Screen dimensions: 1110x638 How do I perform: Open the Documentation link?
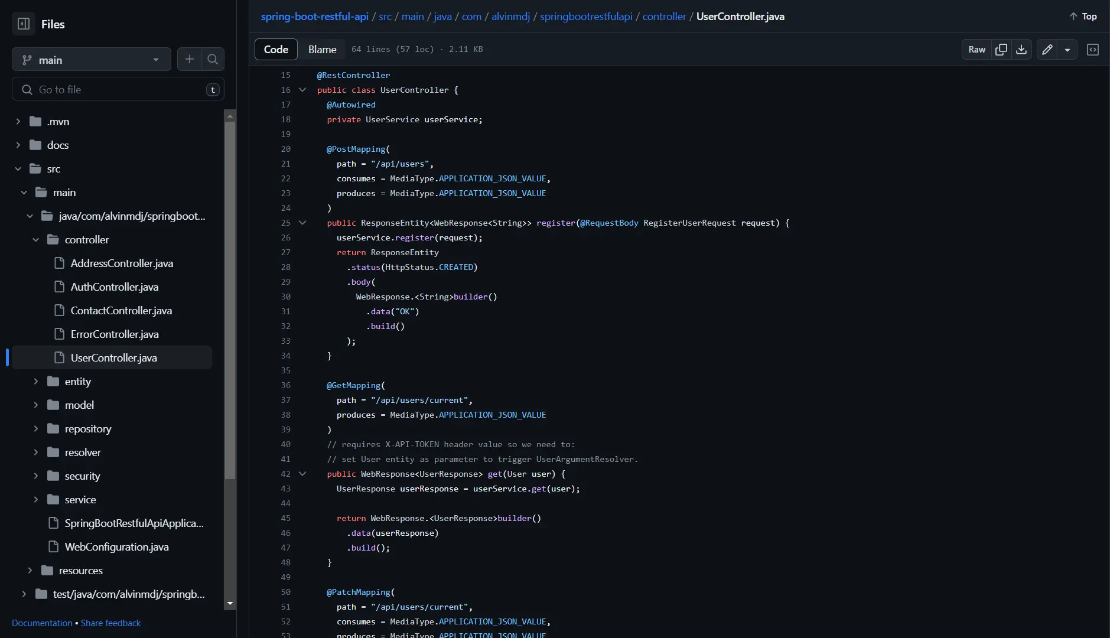[42, 623]
